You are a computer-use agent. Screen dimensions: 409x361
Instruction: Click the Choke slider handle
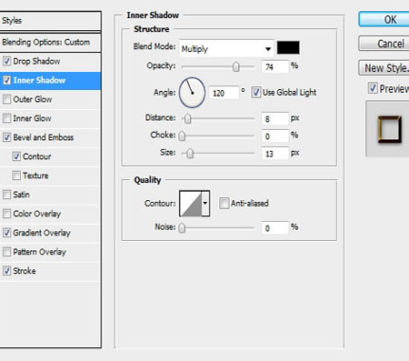coord(182,136)
